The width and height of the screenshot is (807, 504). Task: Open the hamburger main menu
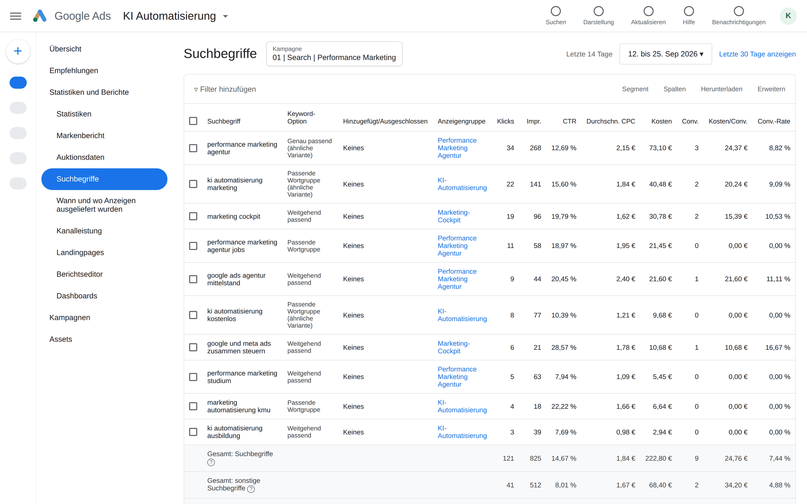[x=15, y=16]
